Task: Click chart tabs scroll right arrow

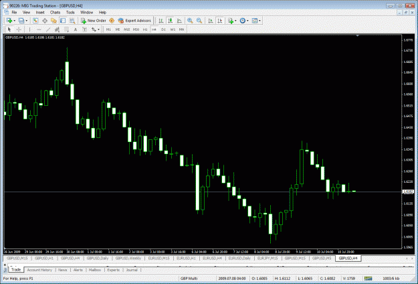Action: [x=412, y=259]
